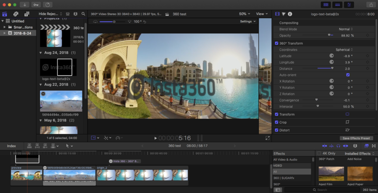
Task: Select All Video & Audio effects category
Action: coord(285,160)
